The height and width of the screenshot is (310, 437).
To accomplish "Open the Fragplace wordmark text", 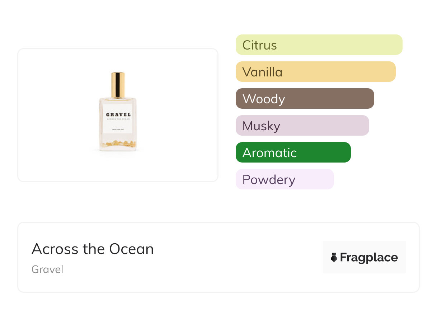I will tap(369, 257).
